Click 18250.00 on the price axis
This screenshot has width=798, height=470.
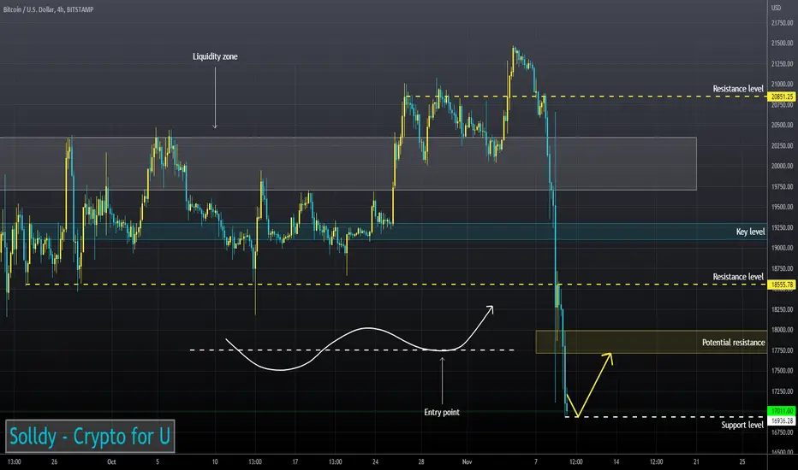coord(783,309)
